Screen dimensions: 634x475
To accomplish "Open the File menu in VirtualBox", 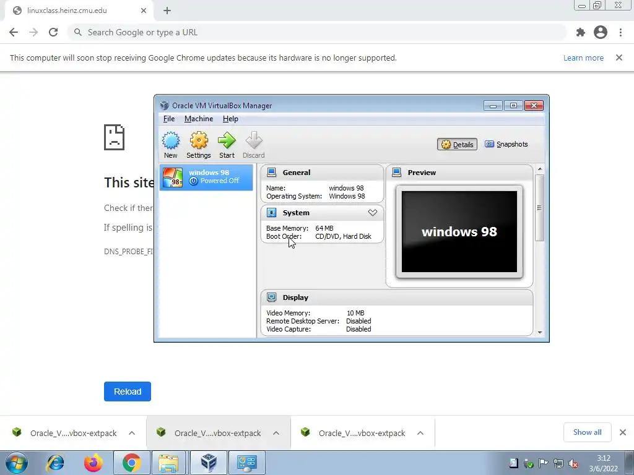I will click(169, 119).
